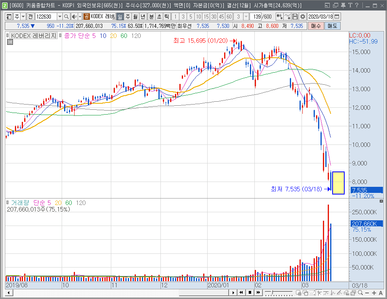The width and height of the screenshot is (387, 299).
Task: Open the stock code search magnifier
Action: pyautogui.click(x=66, y=17)
